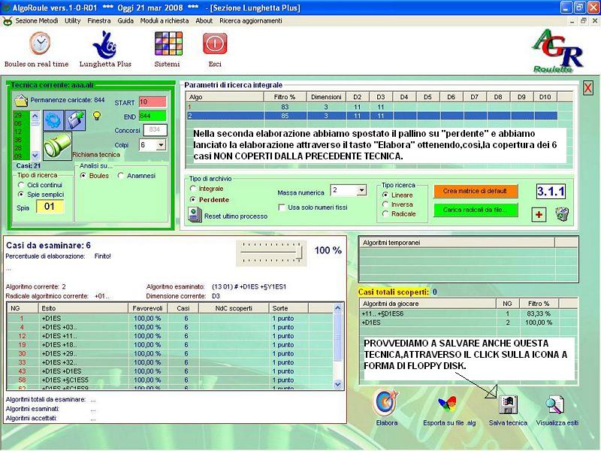Click the permanenze list up arrow

35,116
